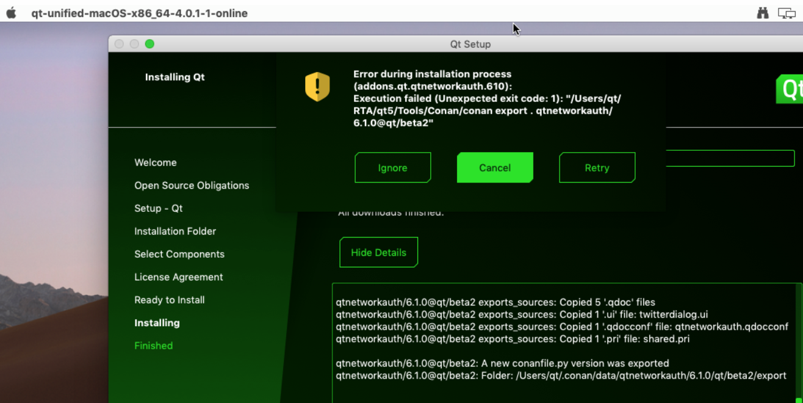Select the Installation Folder step

(175, 231)
